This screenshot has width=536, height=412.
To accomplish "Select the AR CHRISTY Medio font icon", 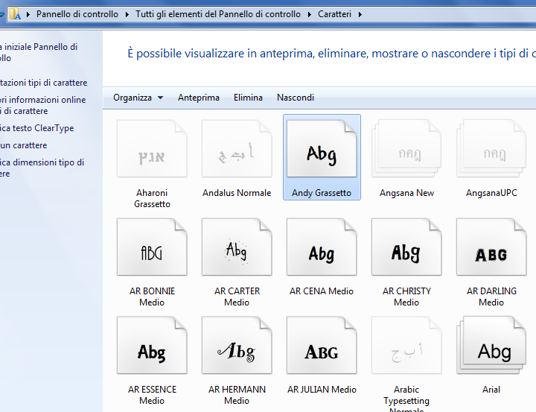I will coord(406,247).
